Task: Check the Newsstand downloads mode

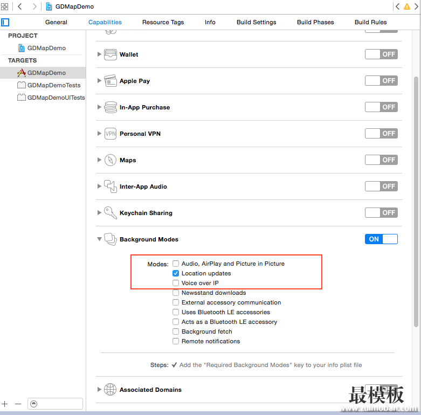Action: (176, 293)
